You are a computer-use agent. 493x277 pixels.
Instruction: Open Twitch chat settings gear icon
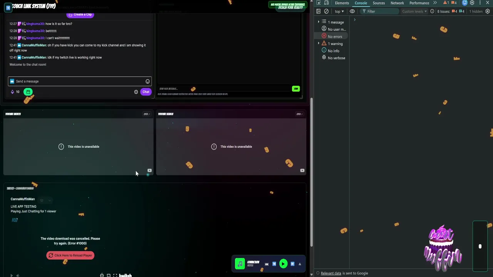click(136, 92)
